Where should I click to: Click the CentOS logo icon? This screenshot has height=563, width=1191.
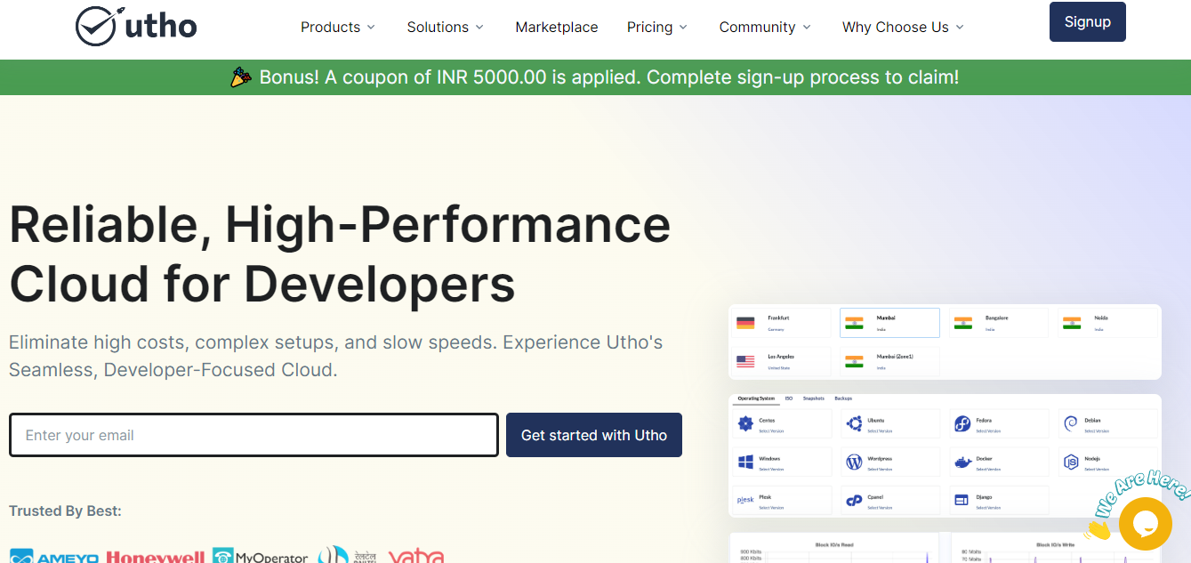point(747,422)
